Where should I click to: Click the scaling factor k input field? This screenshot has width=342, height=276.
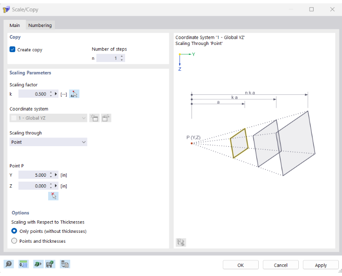tap(34, 94)
